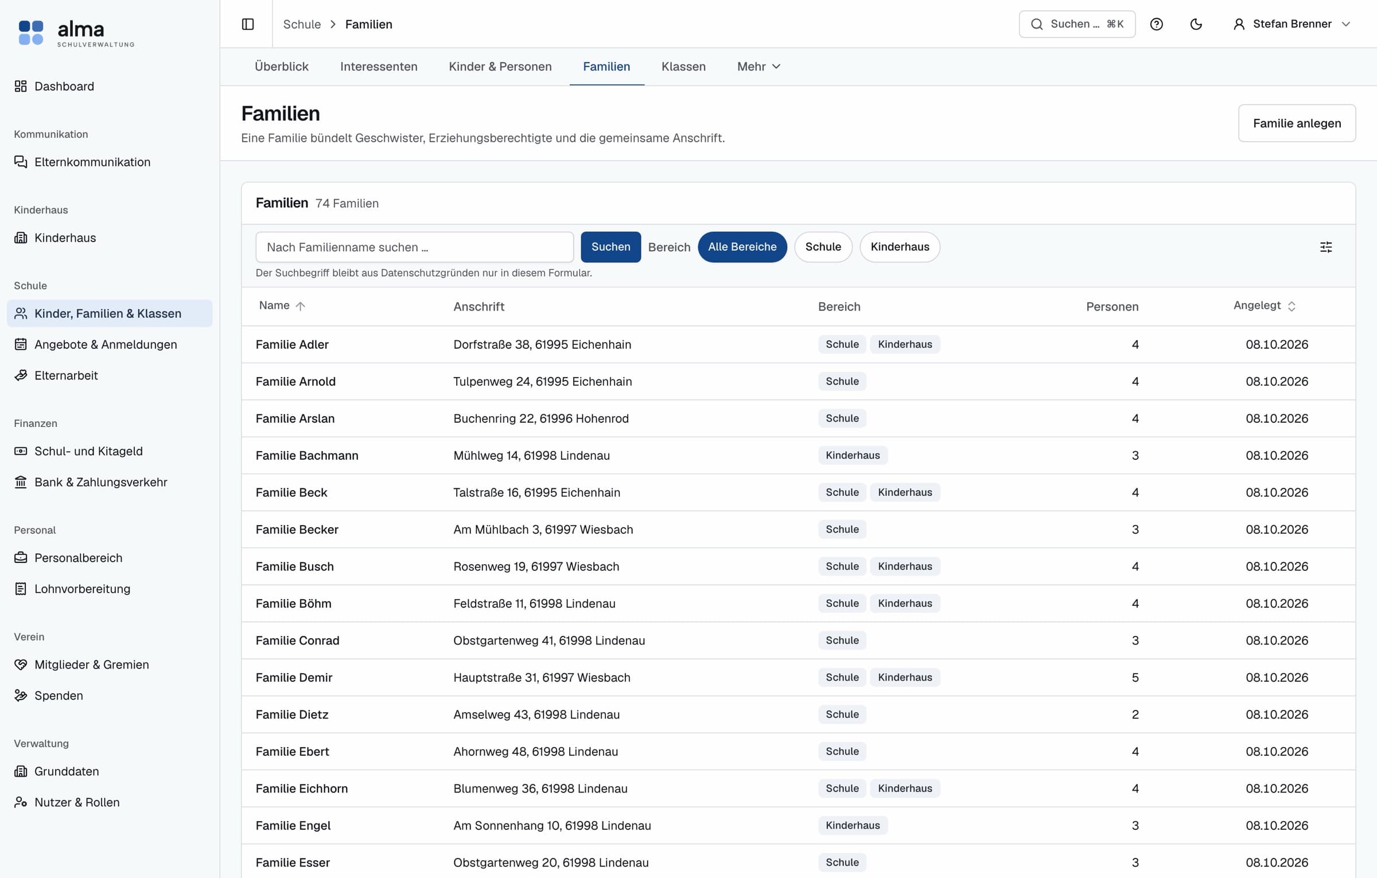Filter families by Kinderhaus chip
The image size is (1377, 878).
(x=900, y=247)
